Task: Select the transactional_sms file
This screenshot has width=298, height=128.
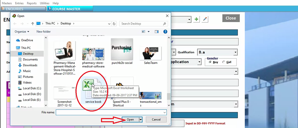Action: coord(151,99)
